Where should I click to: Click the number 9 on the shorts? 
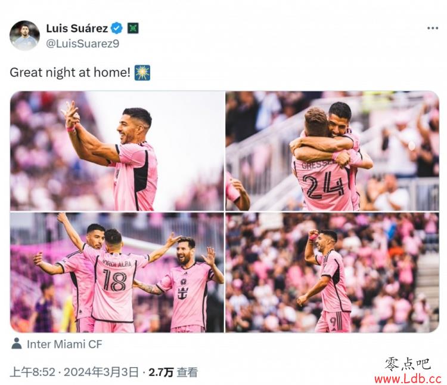[333, 322]
